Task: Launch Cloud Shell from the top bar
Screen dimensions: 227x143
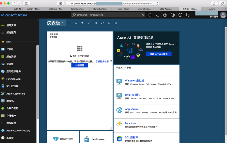Action: (157, 15)
